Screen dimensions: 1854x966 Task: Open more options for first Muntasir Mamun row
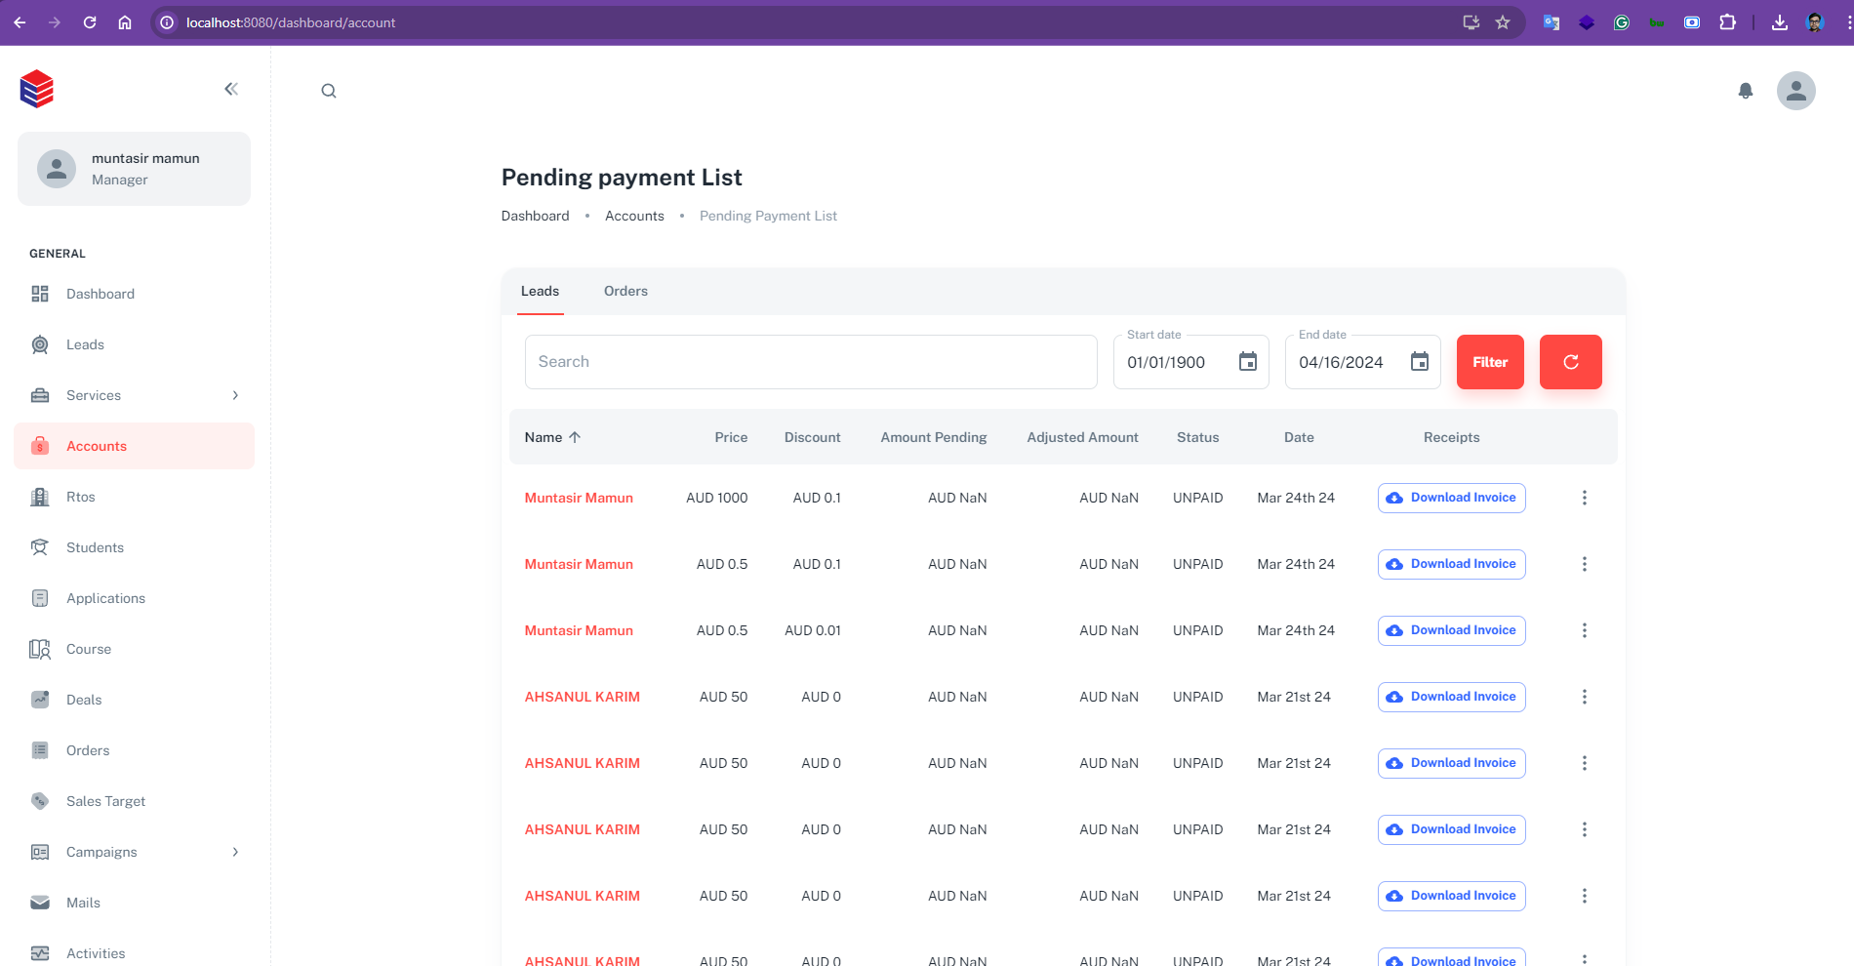point(1584,498)
